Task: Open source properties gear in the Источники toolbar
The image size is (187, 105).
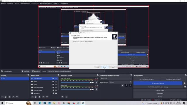Action: point(39,97)
